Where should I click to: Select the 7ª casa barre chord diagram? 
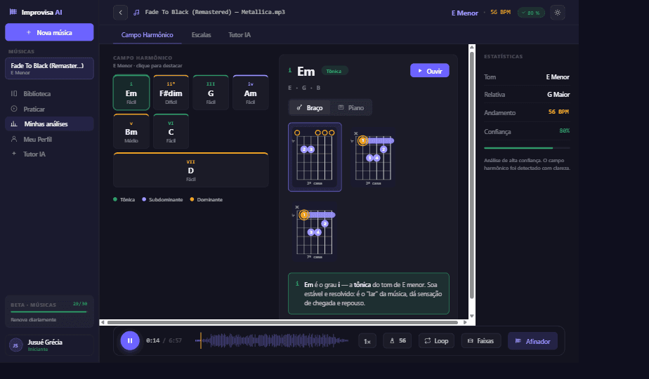pyautogui.click(x=315, y=231)
